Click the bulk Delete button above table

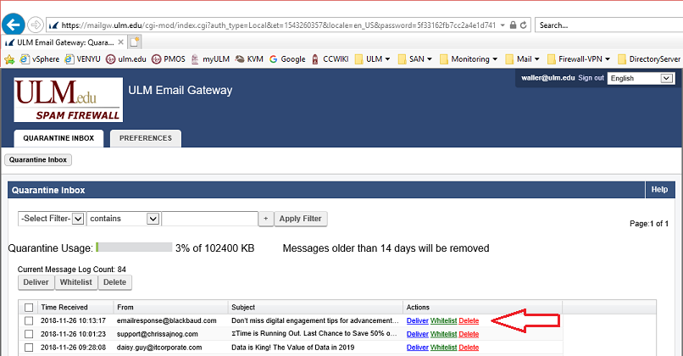point(114,282)
